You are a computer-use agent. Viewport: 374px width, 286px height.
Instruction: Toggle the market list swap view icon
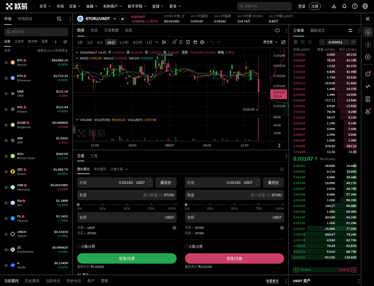[65, 42]
